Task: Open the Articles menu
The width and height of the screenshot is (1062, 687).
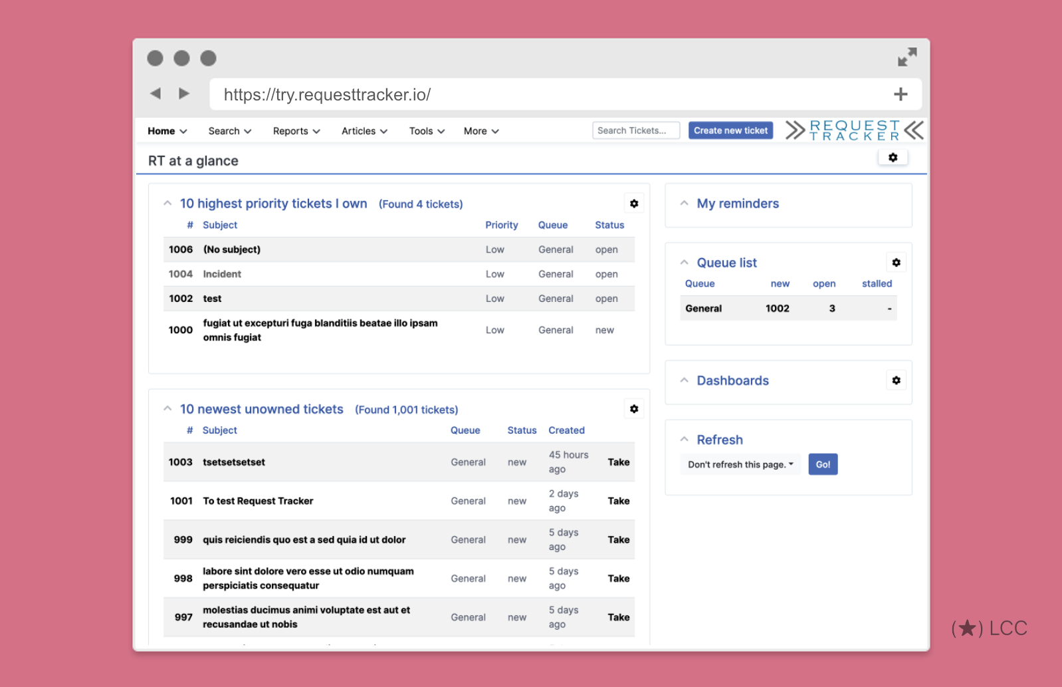Action: click(x=364, y=131)
